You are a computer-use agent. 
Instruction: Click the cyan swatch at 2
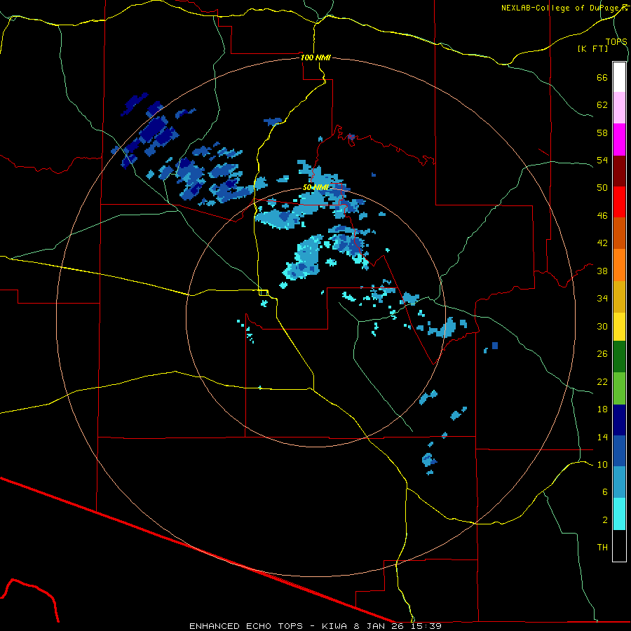[x=619, y=514]
